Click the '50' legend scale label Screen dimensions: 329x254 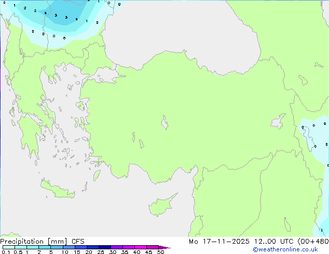pos(160,252)
